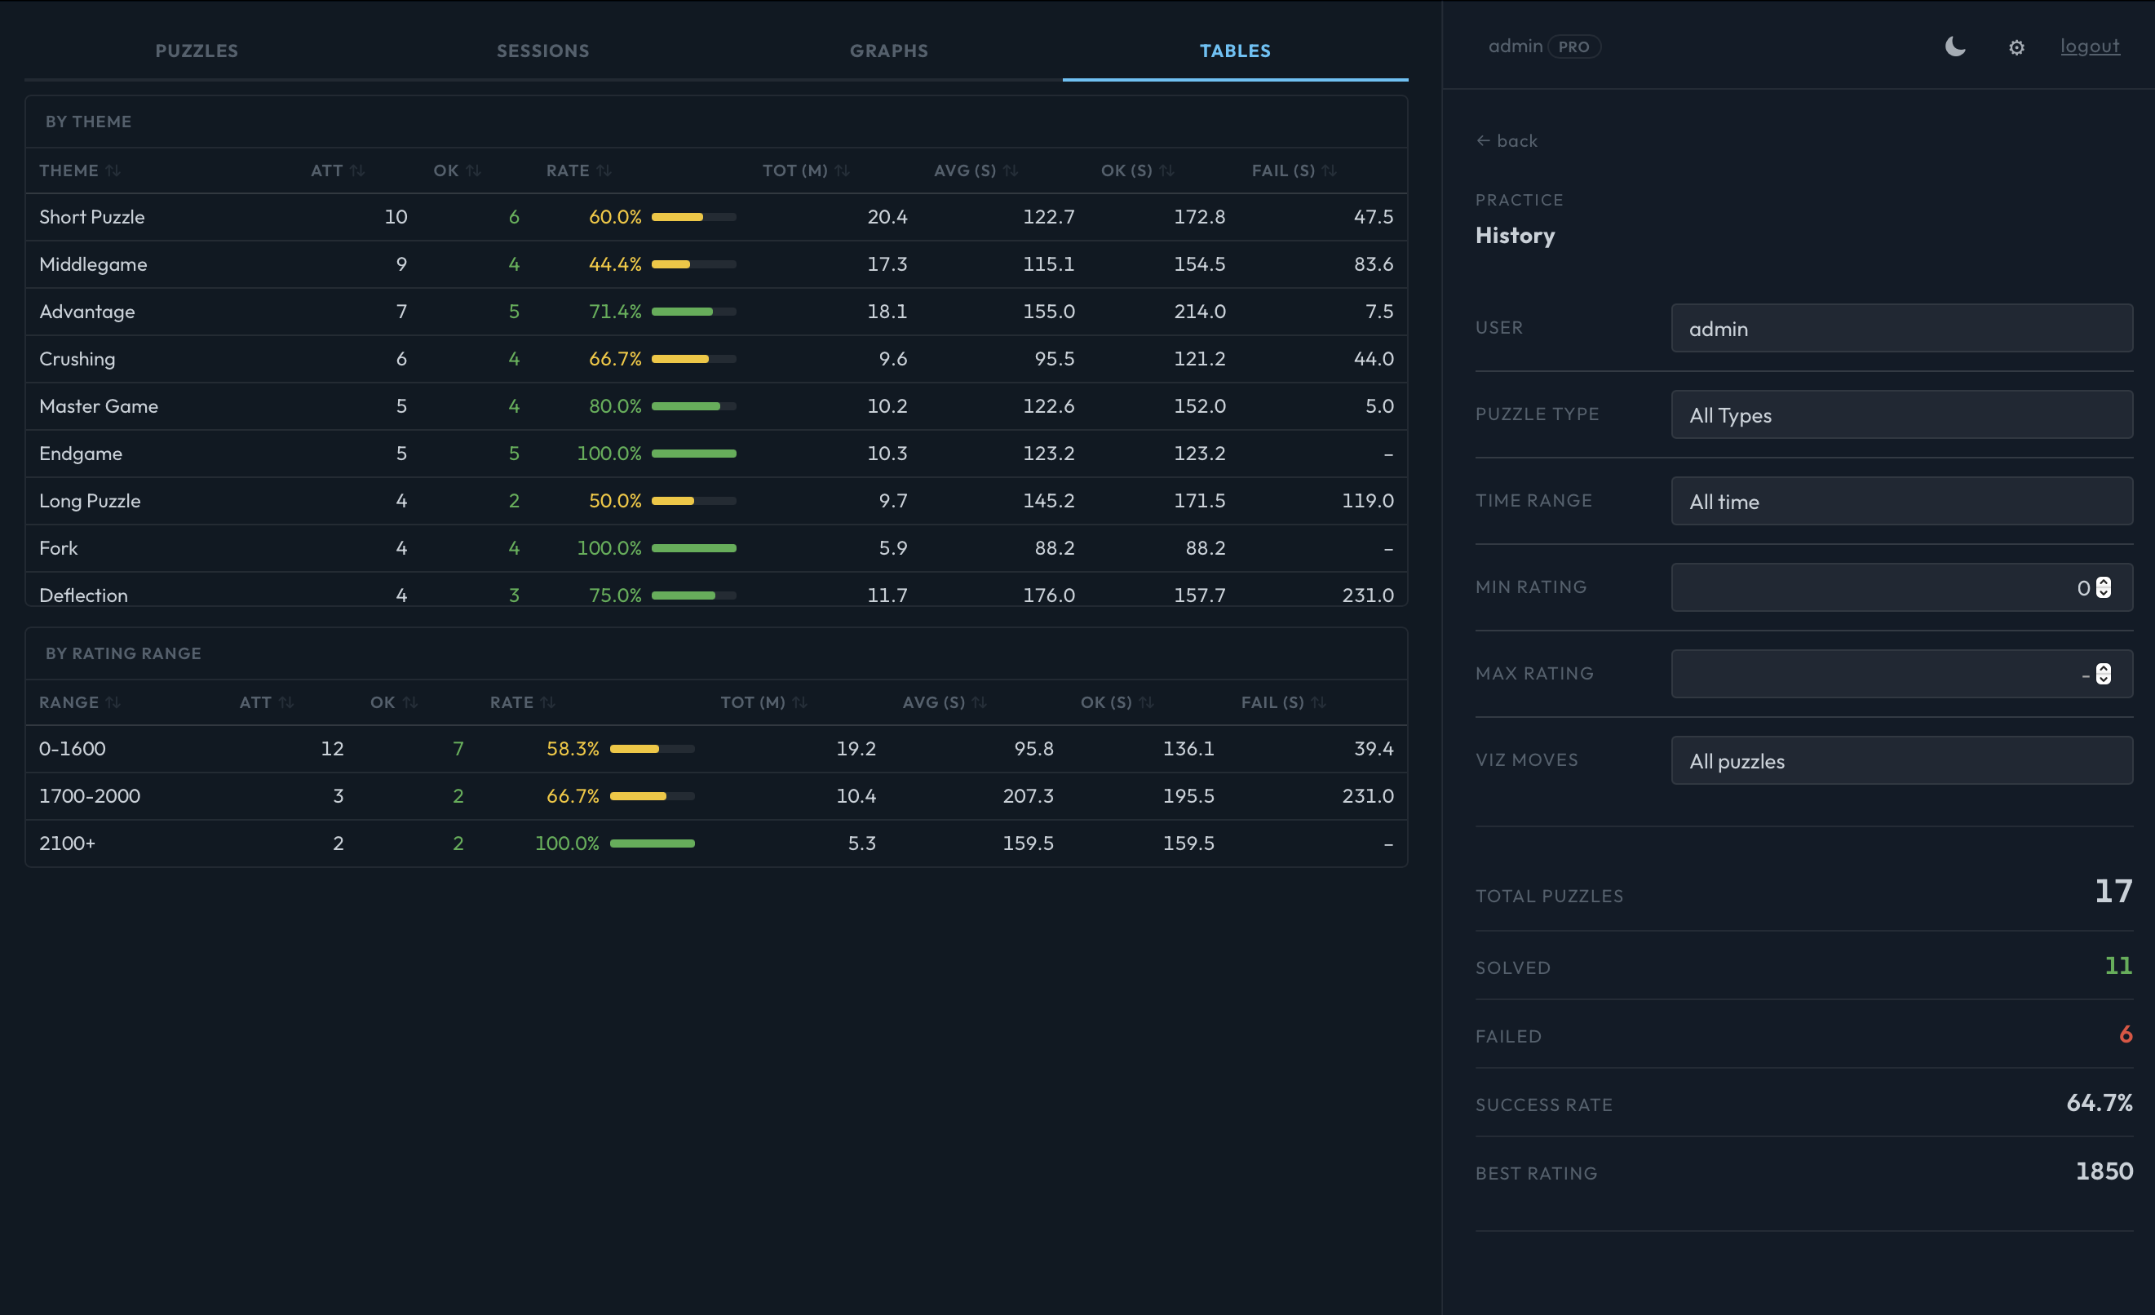Screen dimensions: 2155x1315
Task: Sort theme table by RATE arrows
Action: click(603, 170)
